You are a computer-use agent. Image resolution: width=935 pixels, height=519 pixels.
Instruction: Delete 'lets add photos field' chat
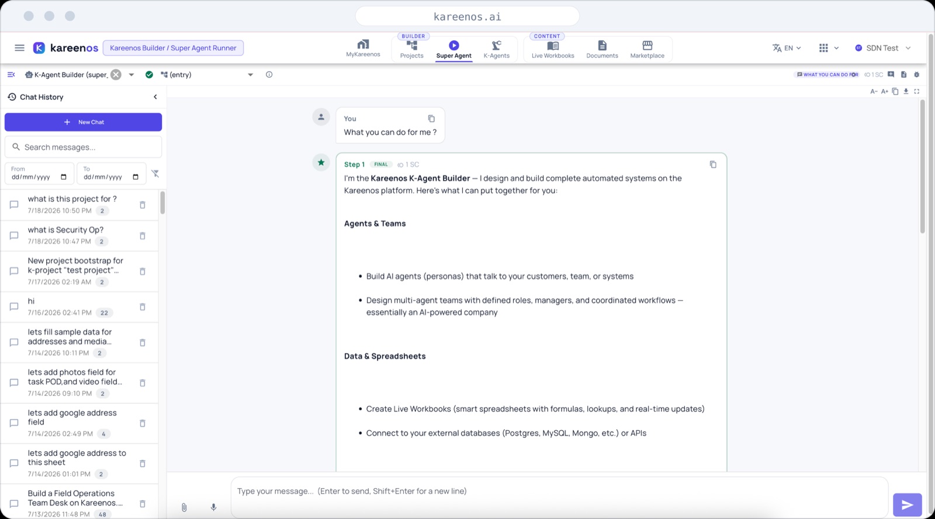(143, 383)
